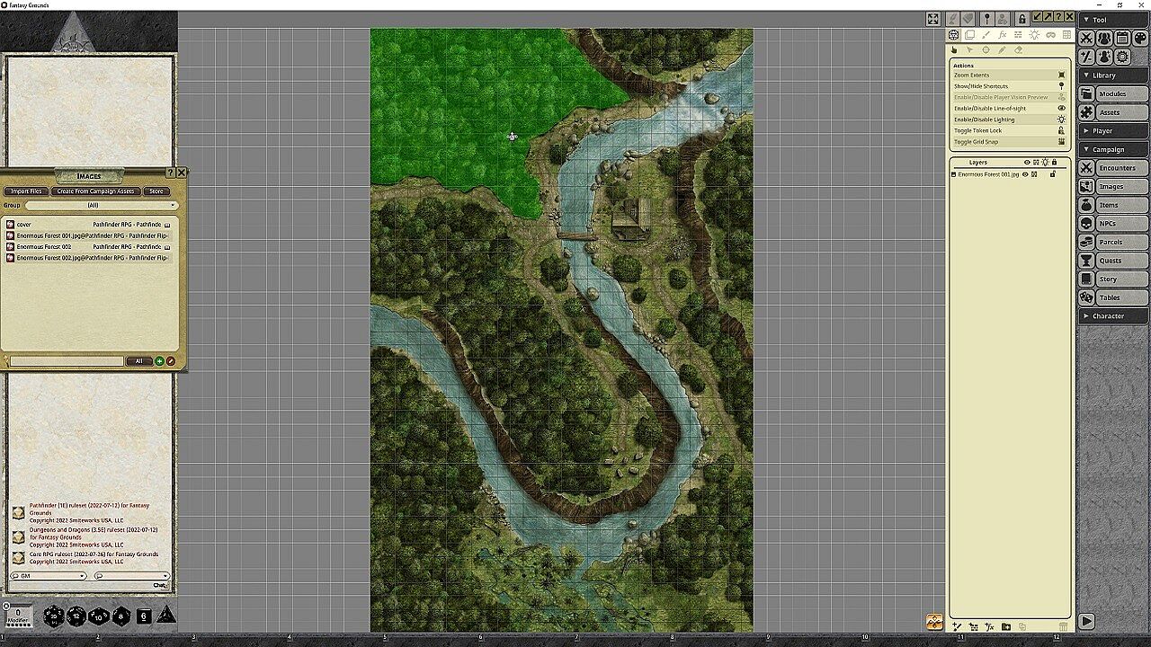Collapse the Library sidebar section
Viewport: 1151px width, 647px height.
[x=1113, y=75]
